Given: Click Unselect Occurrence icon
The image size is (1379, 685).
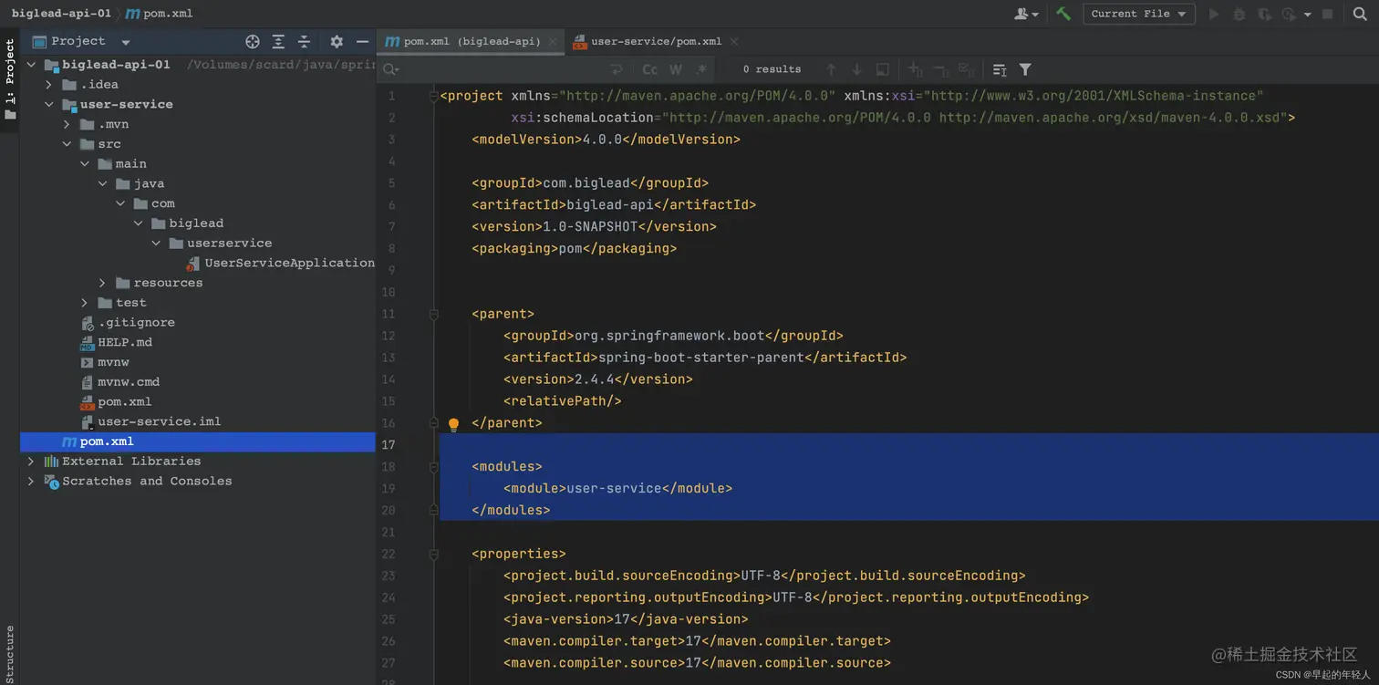Looking at the screenshot, I should tap(941, 69).
